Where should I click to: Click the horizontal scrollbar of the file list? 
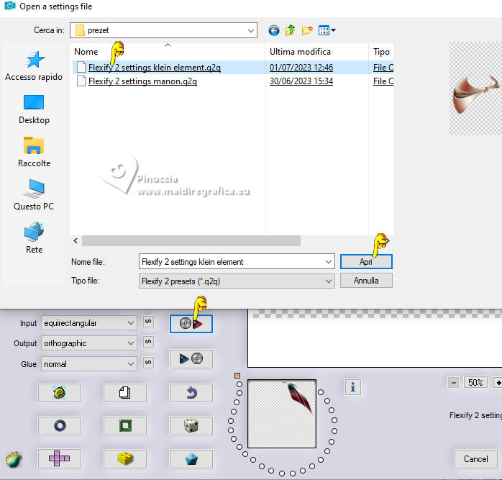click(191, 240)
